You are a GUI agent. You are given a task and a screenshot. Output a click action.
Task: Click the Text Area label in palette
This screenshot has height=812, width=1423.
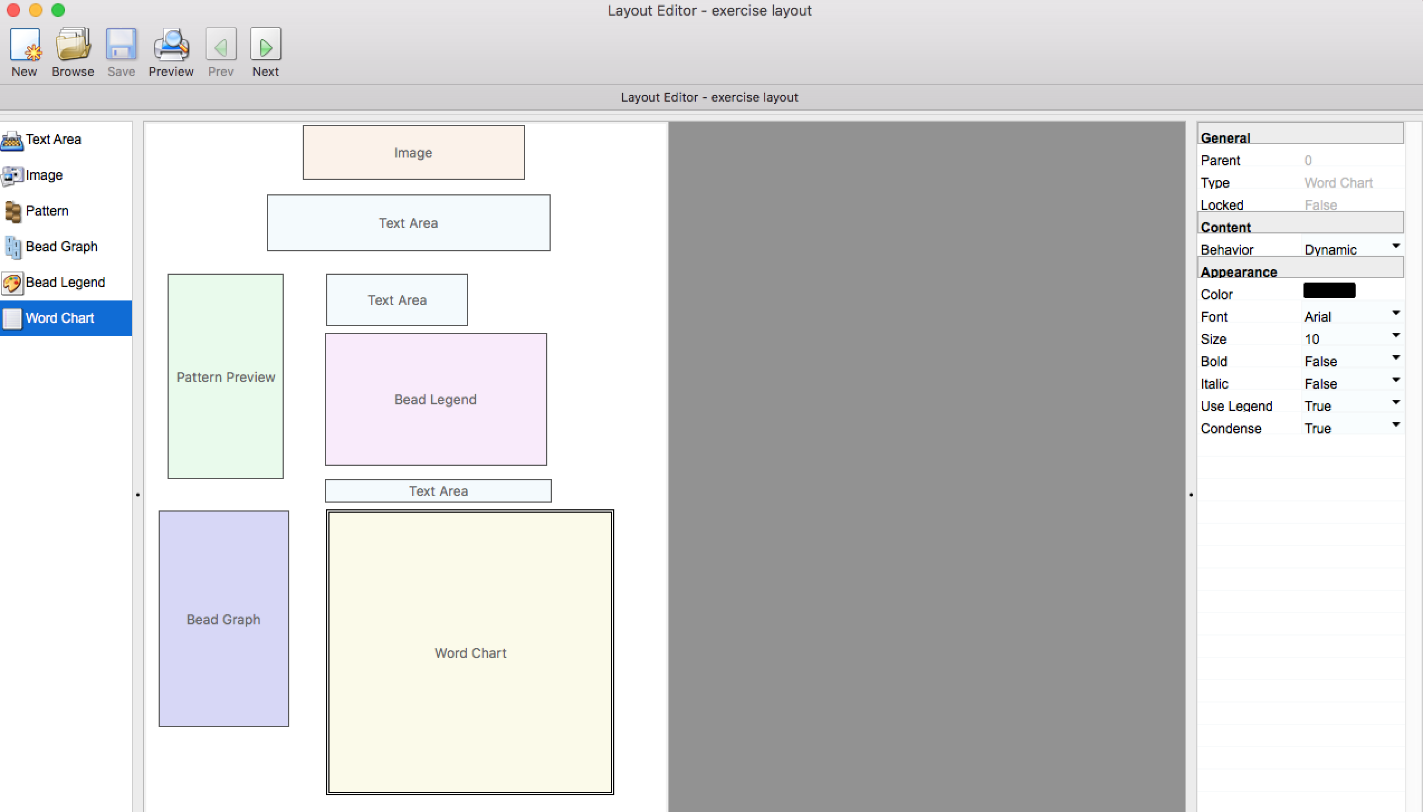pyautogui.click(x=54, y=139)
